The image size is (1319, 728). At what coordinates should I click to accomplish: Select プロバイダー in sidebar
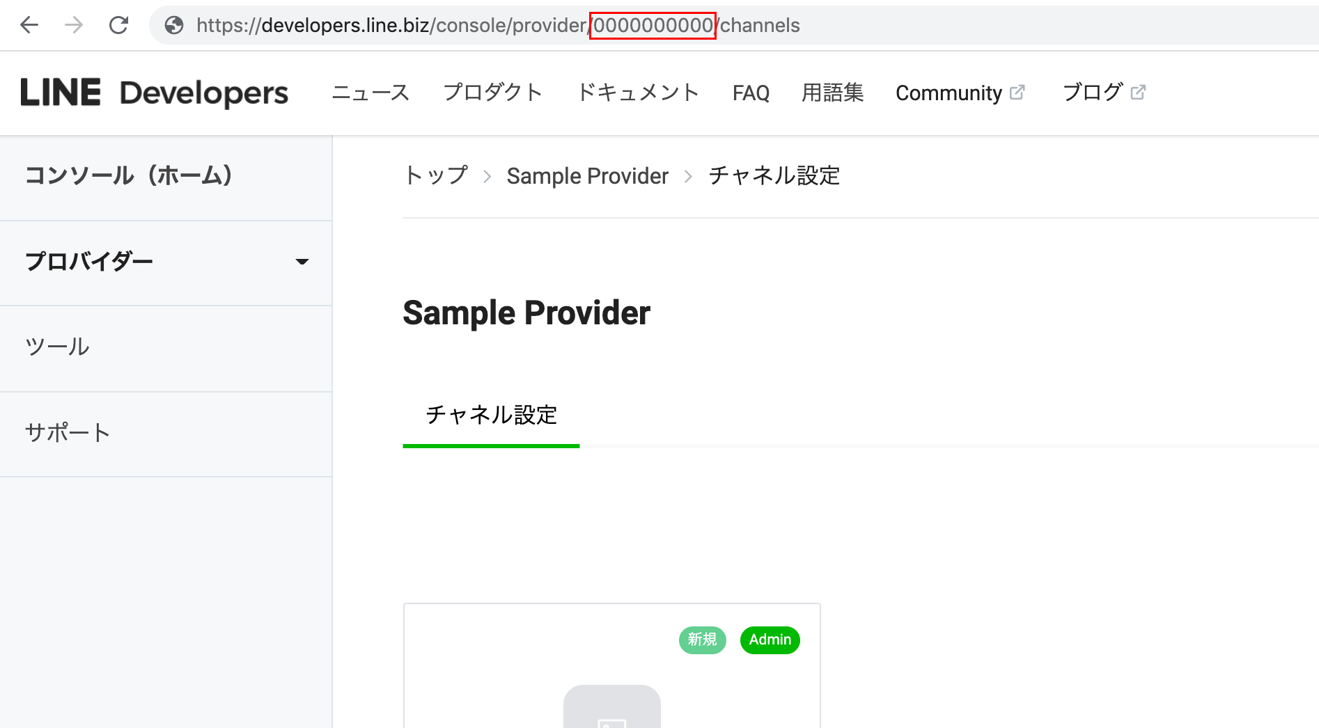click(x=166, y=263)
